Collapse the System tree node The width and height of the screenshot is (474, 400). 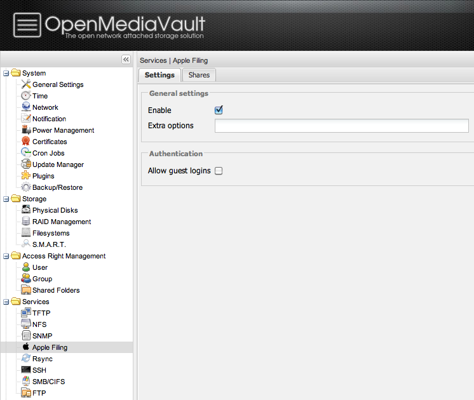click(x=6, y=73)
